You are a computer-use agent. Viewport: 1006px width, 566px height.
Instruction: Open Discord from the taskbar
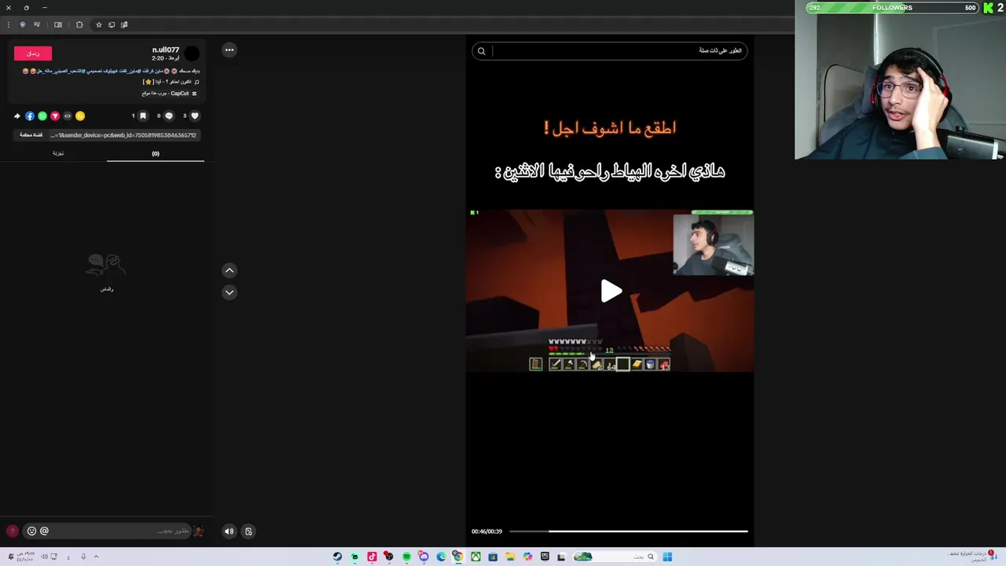(x=424, y=557)
